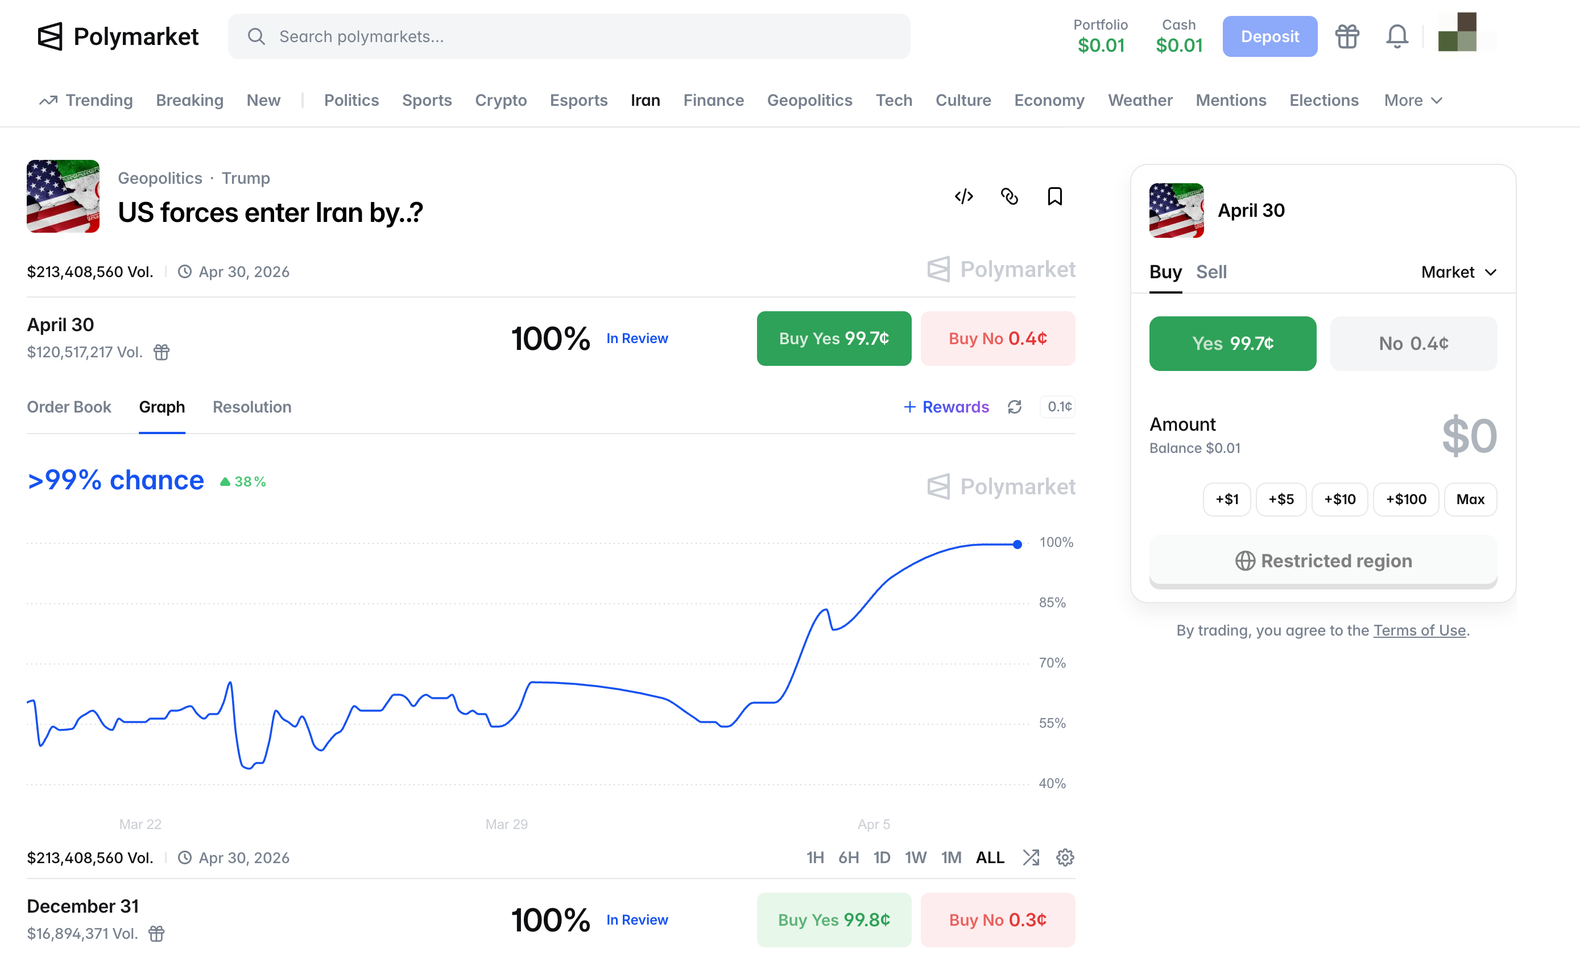This screenshot has height=965, width=1580.
Task: Switch to the Order Book tab
Action: click(69, 407)
